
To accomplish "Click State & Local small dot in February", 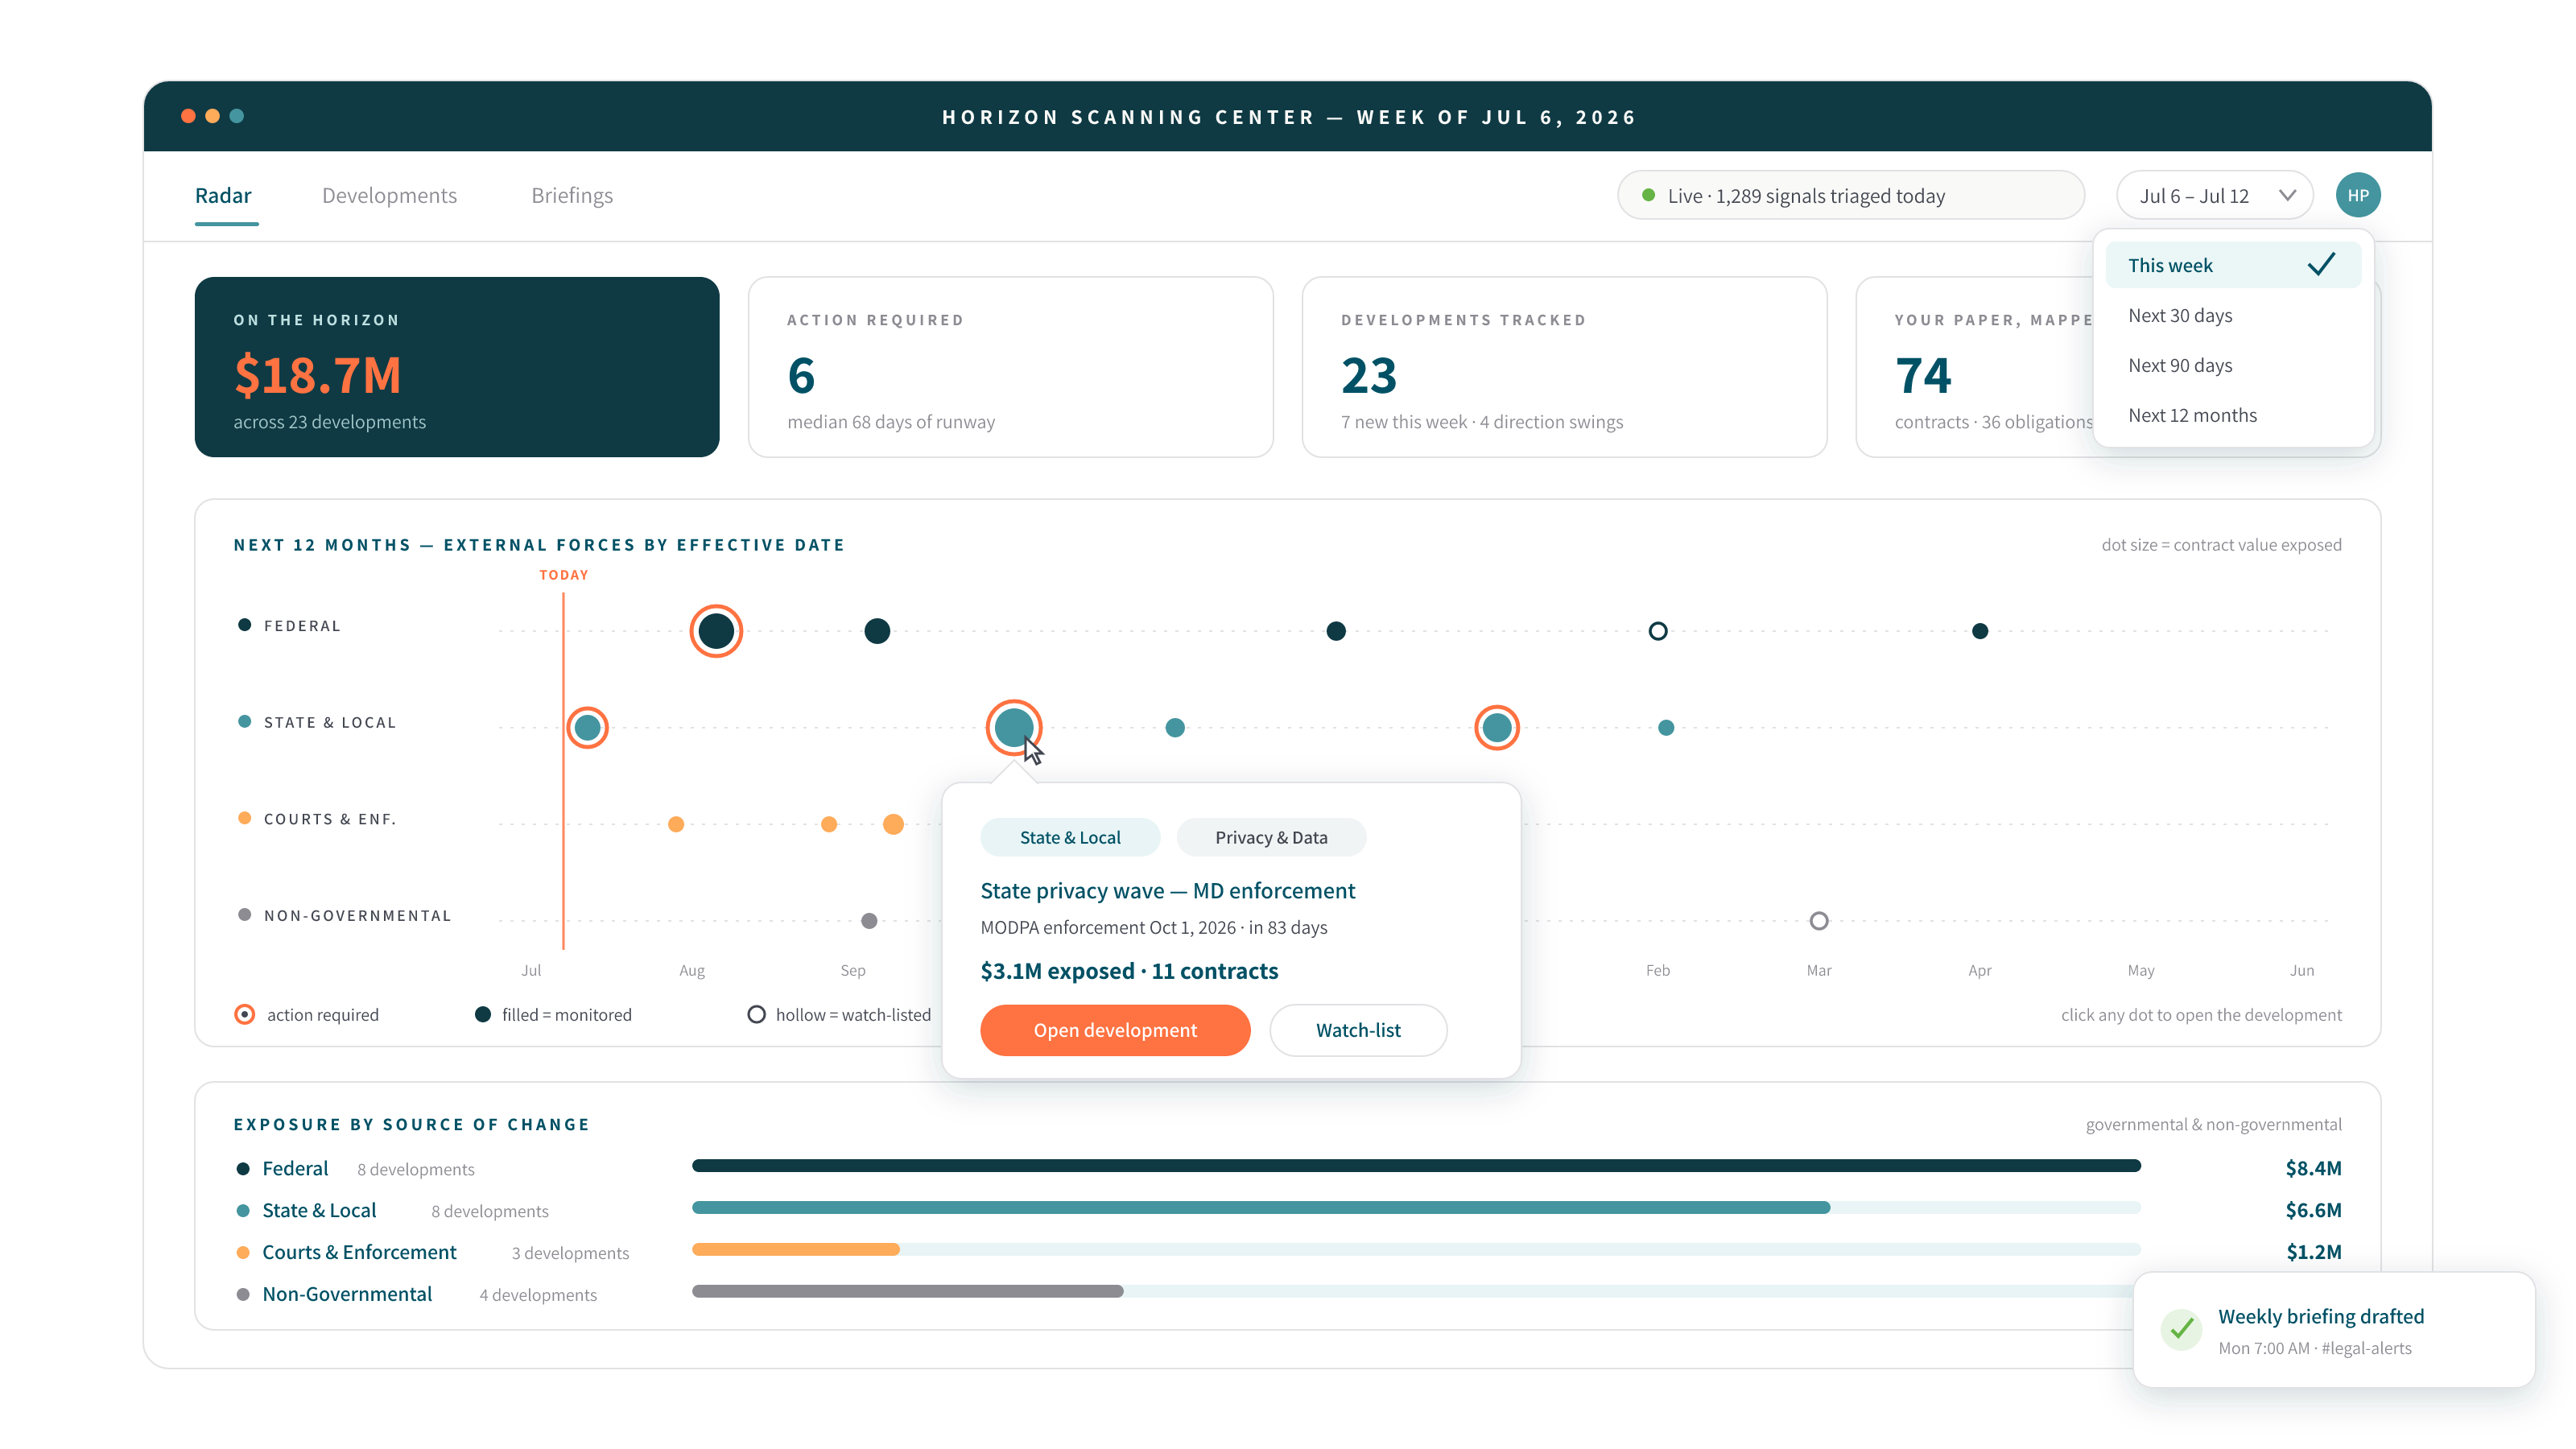I will pyautogui.click(x=1666, y=728).
